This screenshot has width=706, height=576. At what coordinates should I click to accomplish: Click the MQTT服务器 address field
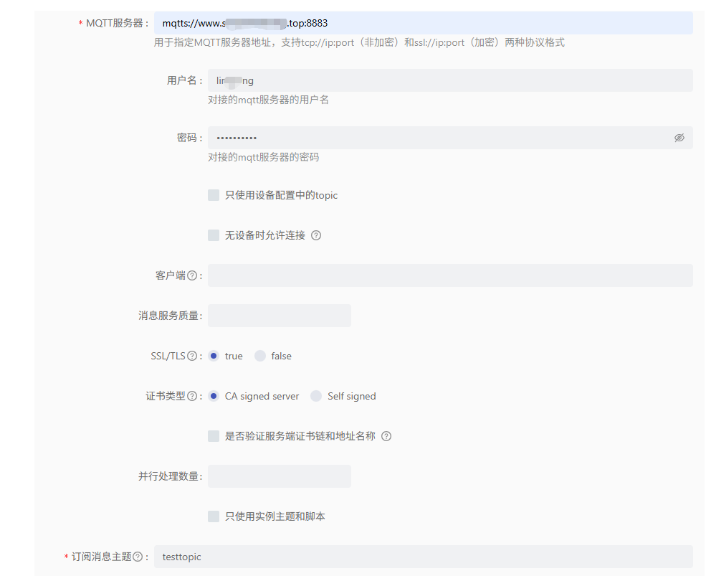423,23
